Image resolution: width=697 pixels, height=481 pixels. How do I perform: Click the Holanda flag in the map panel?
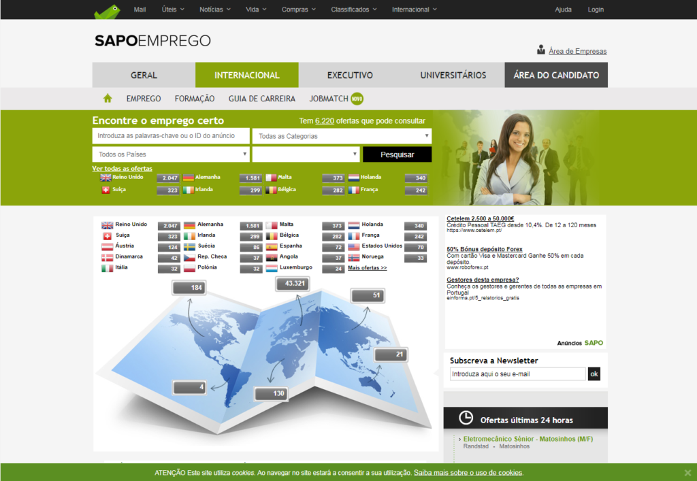[354, 226]
